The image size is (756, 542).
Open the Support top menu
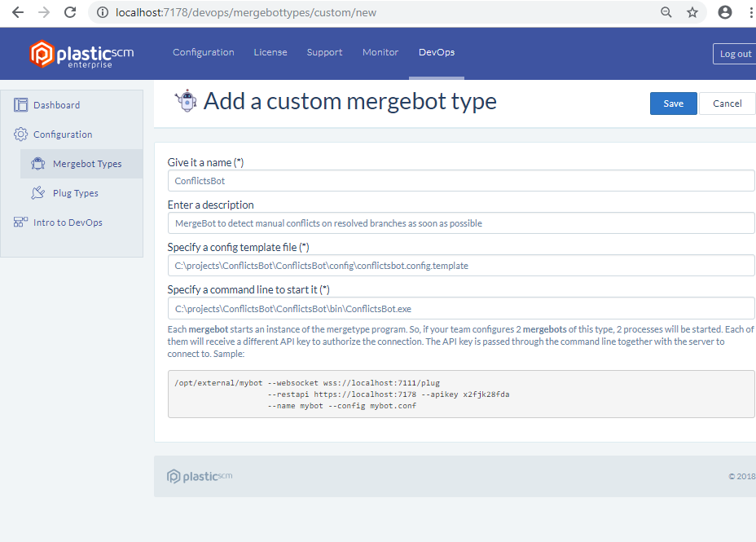(324, 52)
